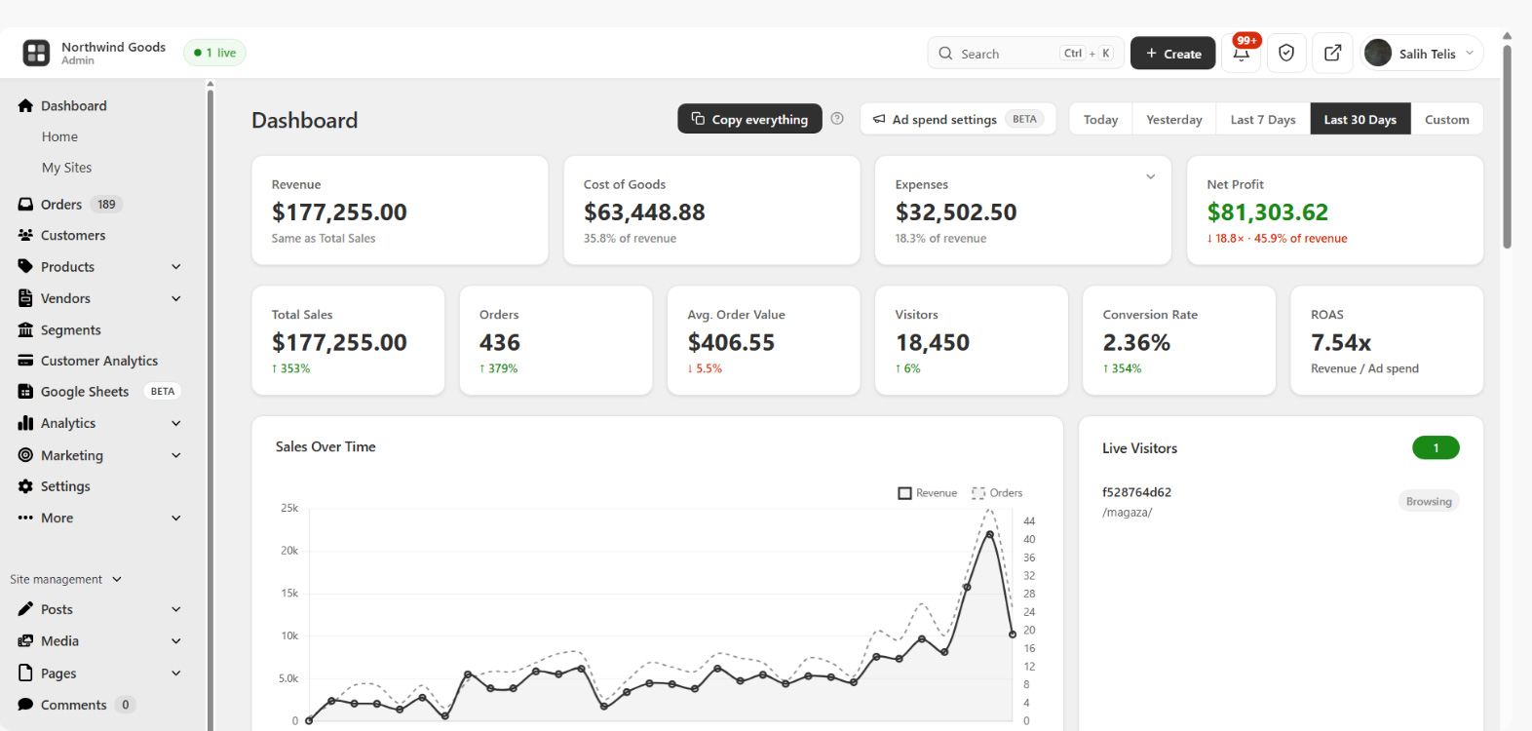The width and height of the screenshot is (1532, 731).
Task: Switch to the Custom date range tab
Action: (x=1446, y=119)
